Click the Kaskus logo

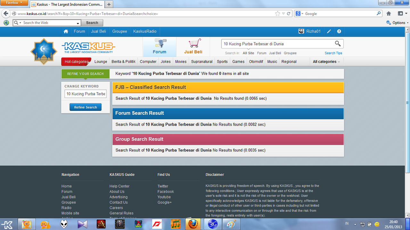[88, 47]
